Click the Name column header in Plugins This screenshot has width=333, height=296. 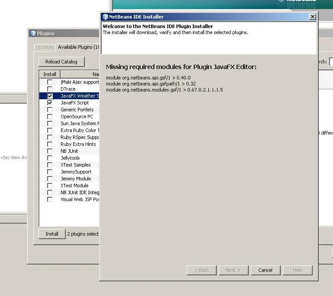coord(80,74)
